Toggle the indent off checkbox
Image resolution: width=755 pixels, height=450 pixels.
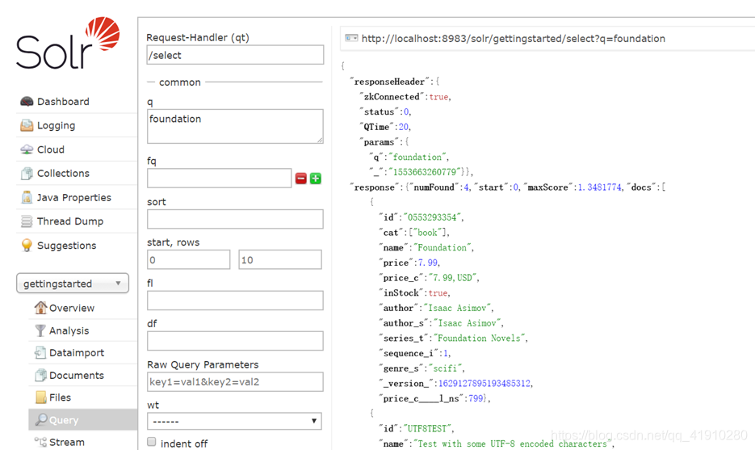[x=152, y=442]
